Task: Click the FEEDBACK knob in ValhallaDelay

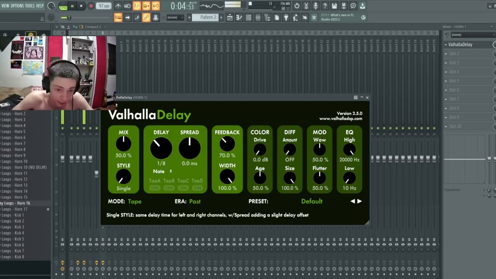Action: (x=227, y=144)
